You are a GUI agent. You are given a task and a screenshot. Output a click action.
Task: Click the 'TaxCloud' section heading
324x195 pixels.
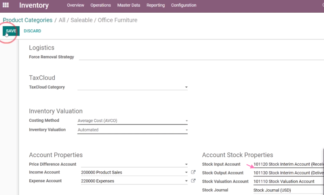coord(42,78)
